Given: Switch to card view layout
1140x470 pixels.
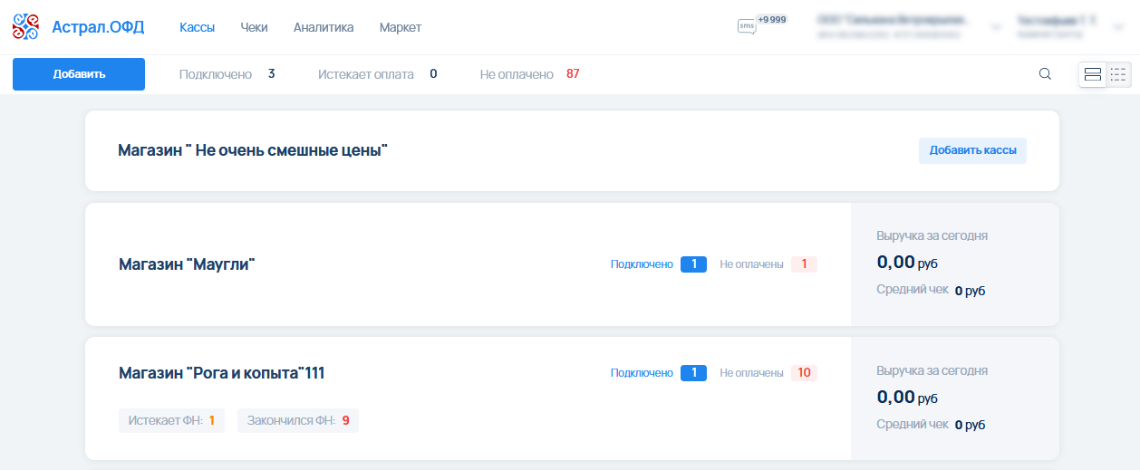Looking at the screenshot, I should click(x=1093, y=74).
